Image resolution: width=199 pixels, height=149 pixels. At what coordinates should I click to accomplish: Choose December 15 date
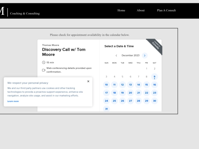(x=146, y=85)
